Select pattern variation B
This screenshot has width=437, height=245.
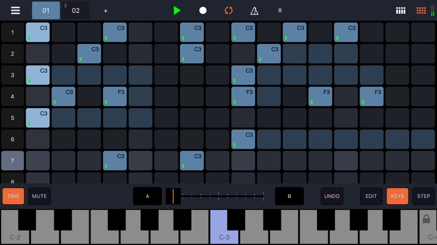289,196
